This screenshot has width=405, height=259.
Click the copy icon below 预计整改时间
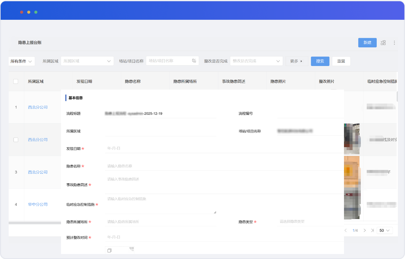pos(109,250)
